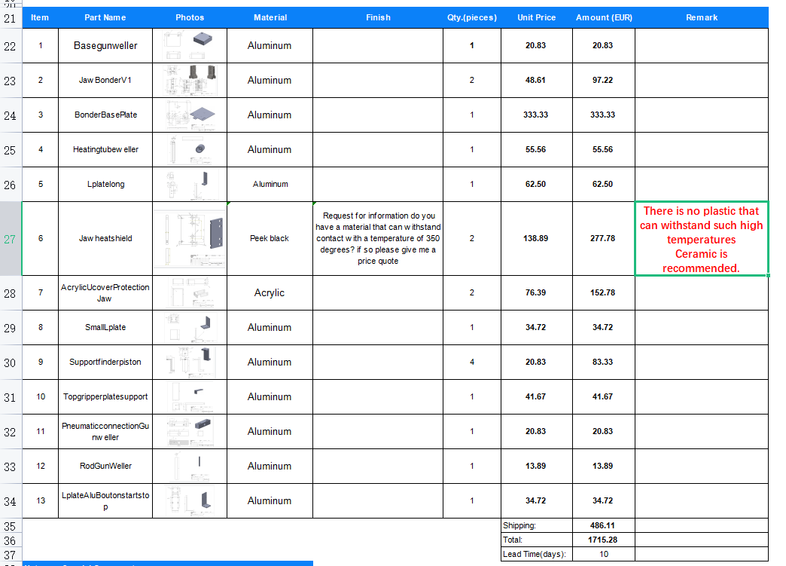This screenshot has width=786, height=566.
Task: Select the JawBonderV1 part name cell
Action: tap(105, 81)
